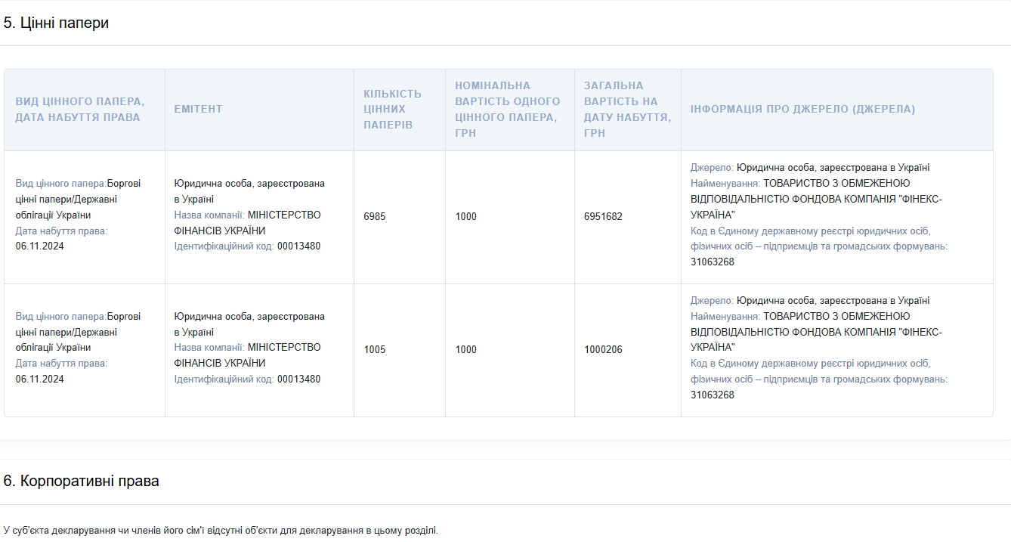Select the 'Кількість цінних паперів' column header
This screenshot has height=542, width=1011.
pos(400,110)
